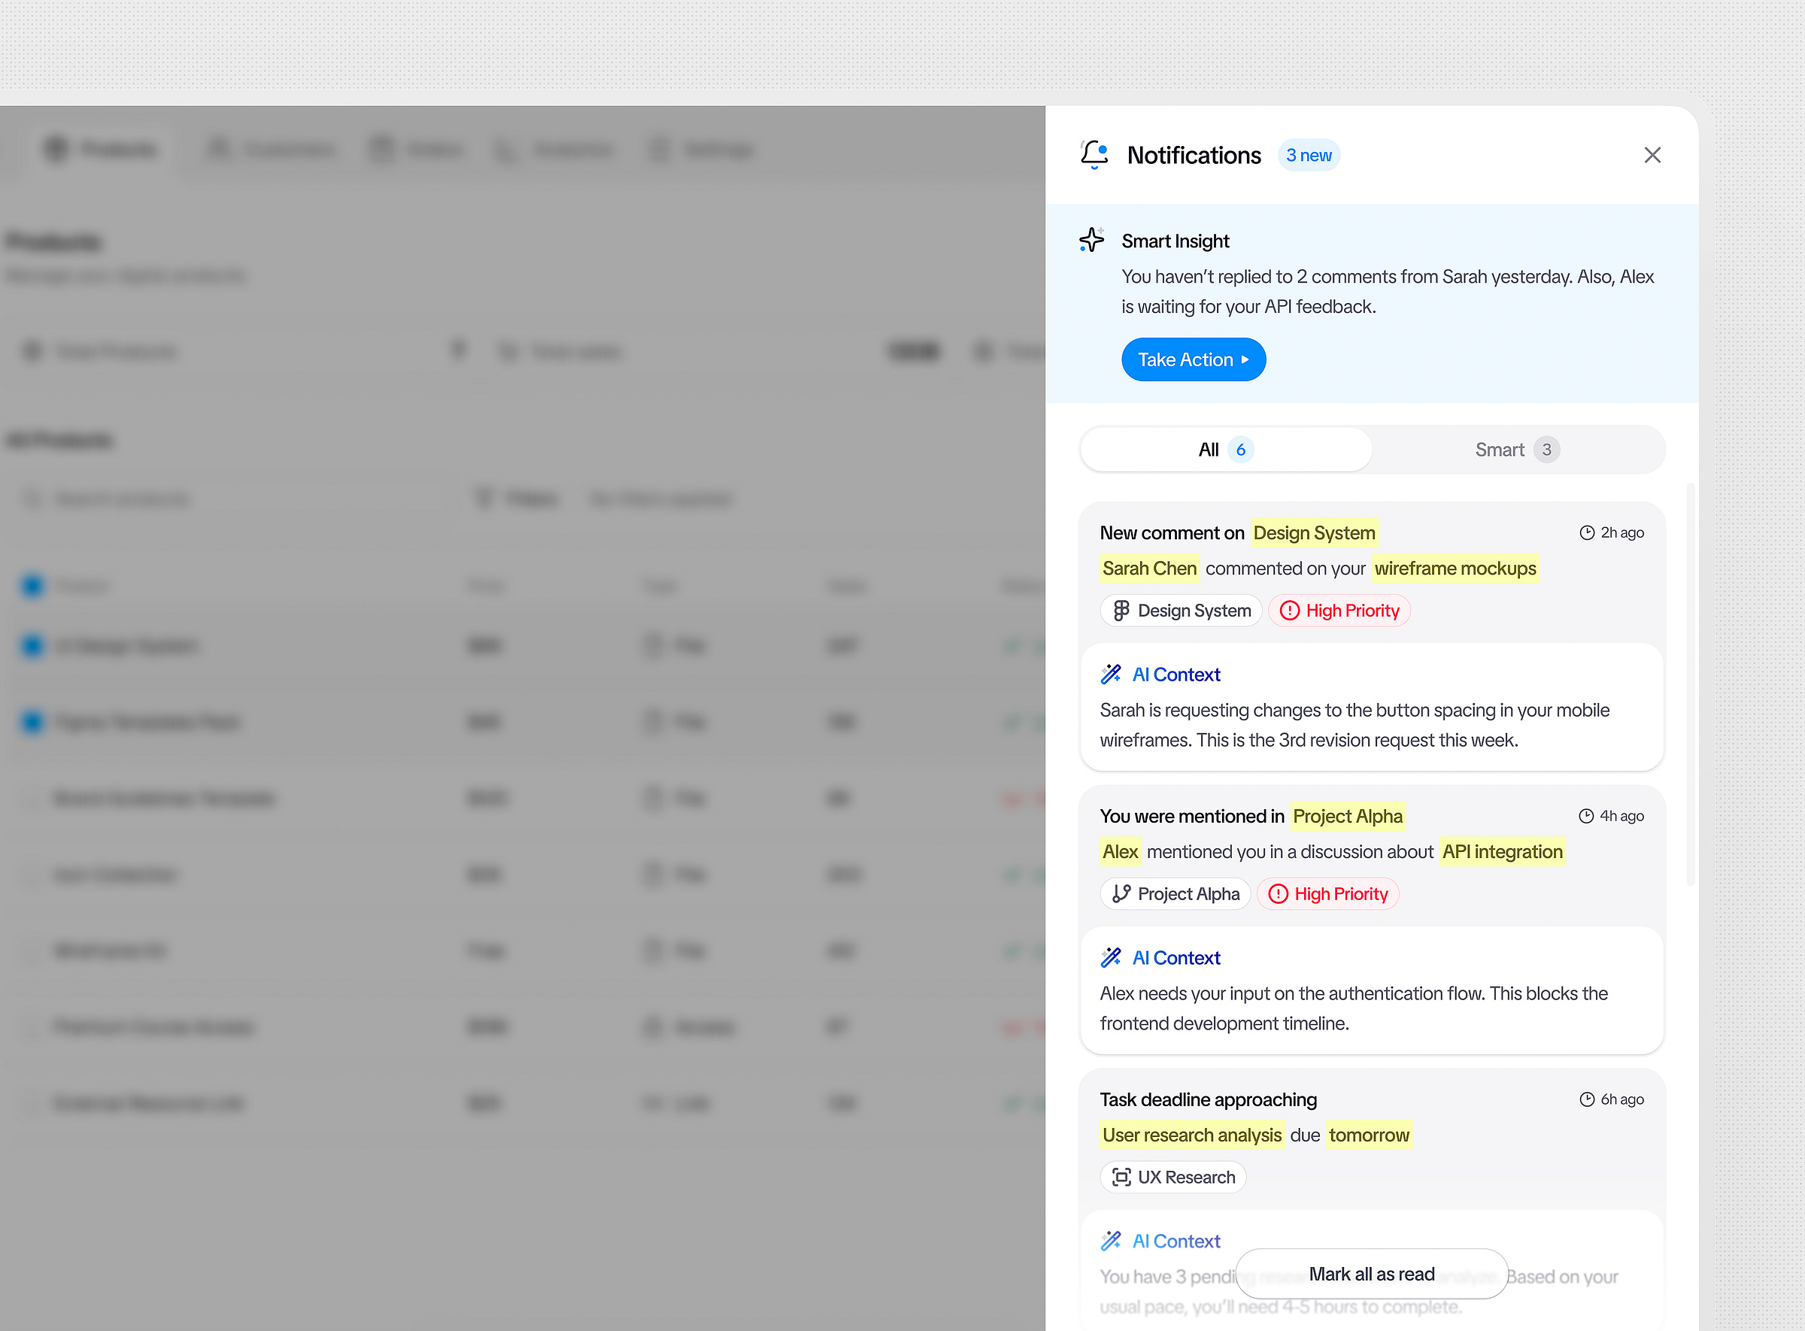Click the API integration highlighted link
Screen dimensions: 1805x1331
[1502, 850]
